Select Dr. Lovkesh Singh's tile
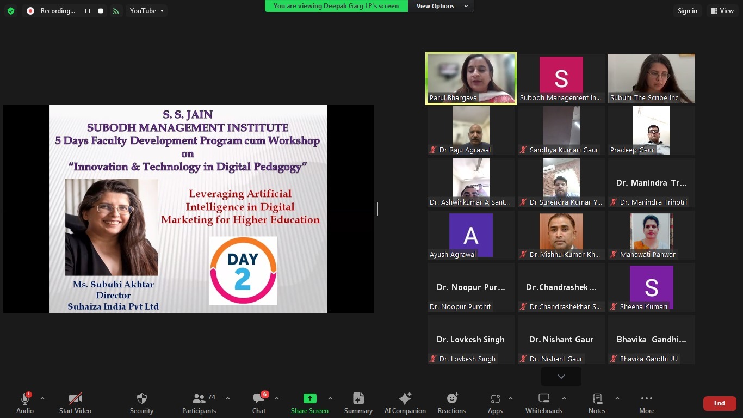Viewport: 743px width, 418px height. [471, 340]
